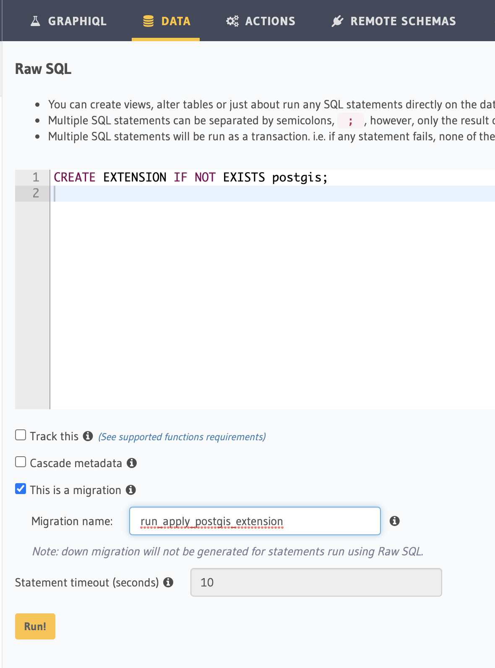The width and height of the screenshot is (495, 668).
Task: Check the Cascade metadata checkbox
Action: [x=21, y=462]
